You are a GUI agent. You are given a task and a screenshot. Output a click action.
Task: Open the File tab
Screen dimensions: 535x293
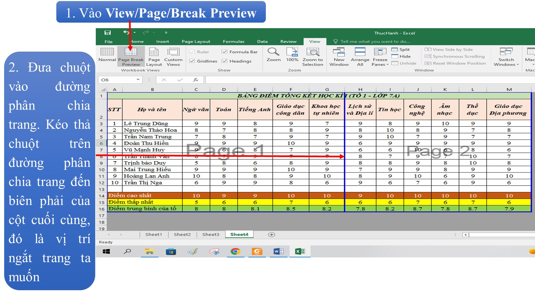pyautogui.click(x=108, y=42)
